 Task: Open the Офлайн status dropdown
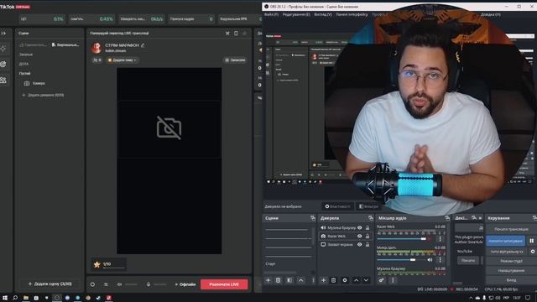pos(185,284)
